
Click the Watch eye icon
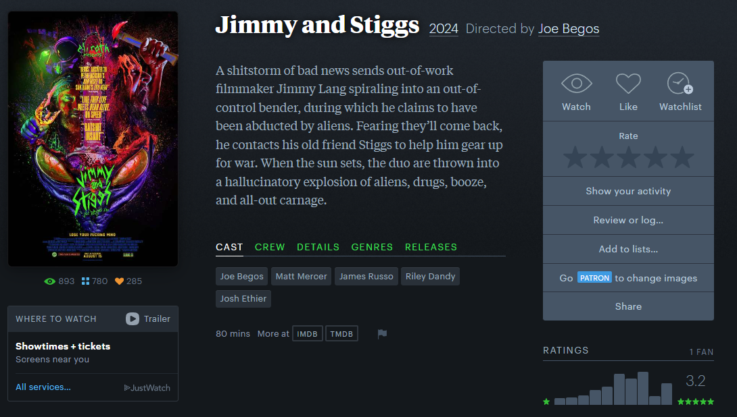click(x=576, y=84)
